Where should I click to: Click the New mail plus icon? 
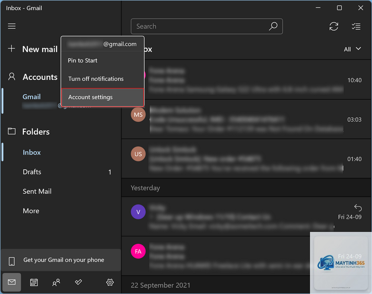click(11, 49)
